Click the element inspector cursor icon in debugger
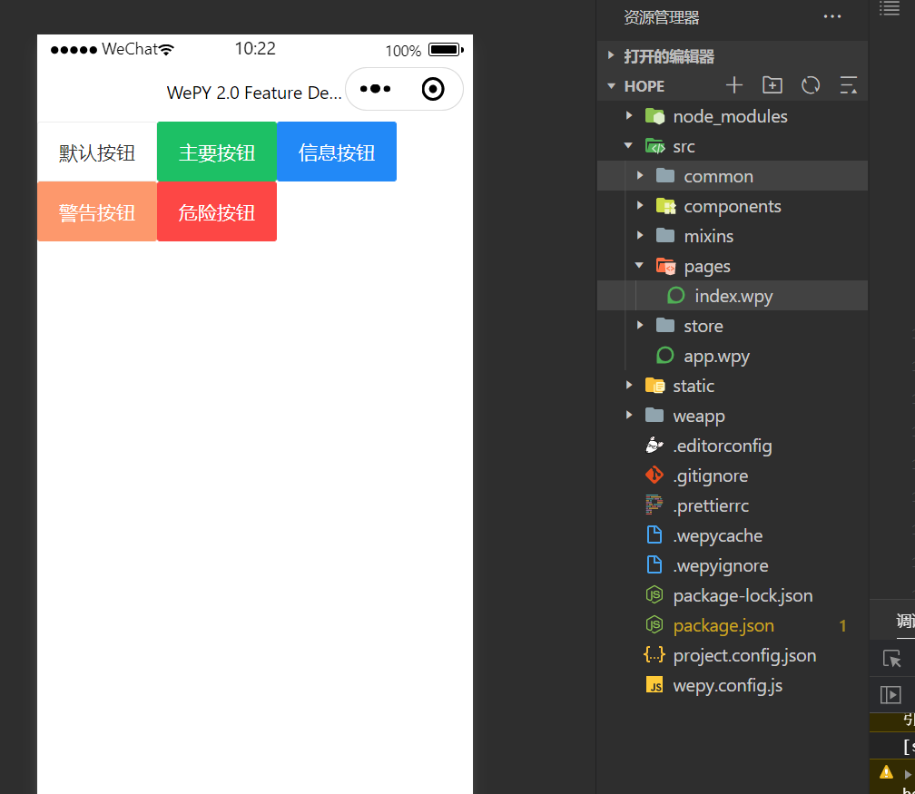 coord(891,659)
